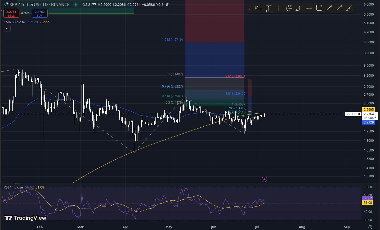380x230 pixels.
Task: Click the green market status dot
Action: (x=76, y=4)
